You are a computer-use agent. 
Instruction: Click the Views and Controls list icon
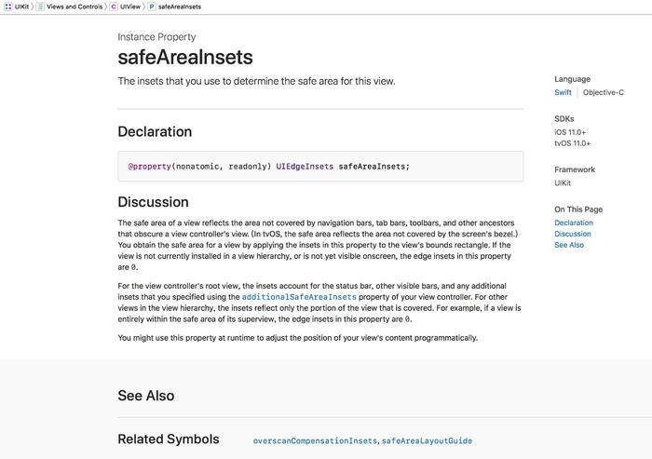coord(41,7)
